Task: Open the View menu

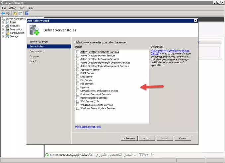Action: (22, 8)
